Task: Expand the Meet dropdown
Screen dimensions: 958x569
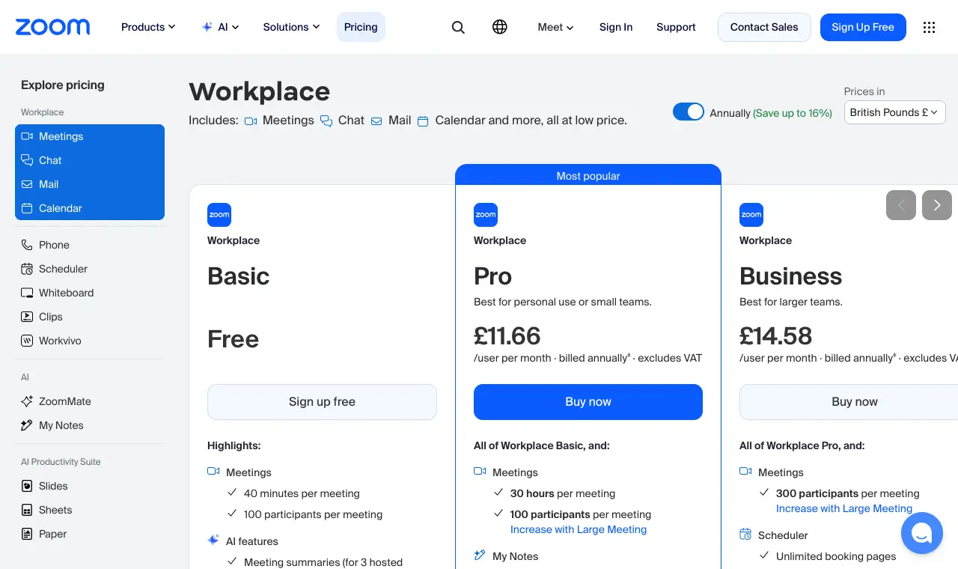Action: tap(555, 27)
